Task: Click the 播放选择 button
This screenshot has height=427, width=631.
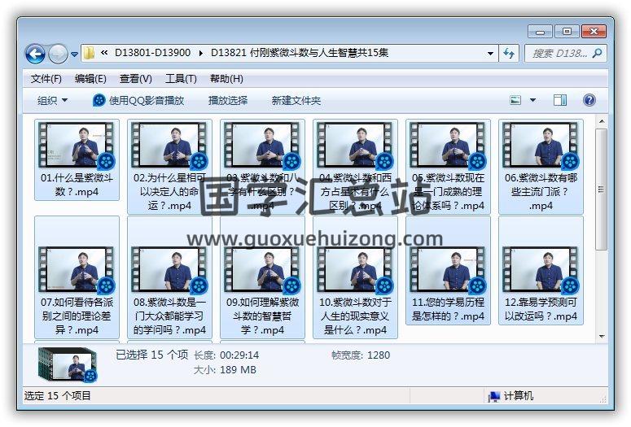Action: pyautogui.click(x=228, y=100)
